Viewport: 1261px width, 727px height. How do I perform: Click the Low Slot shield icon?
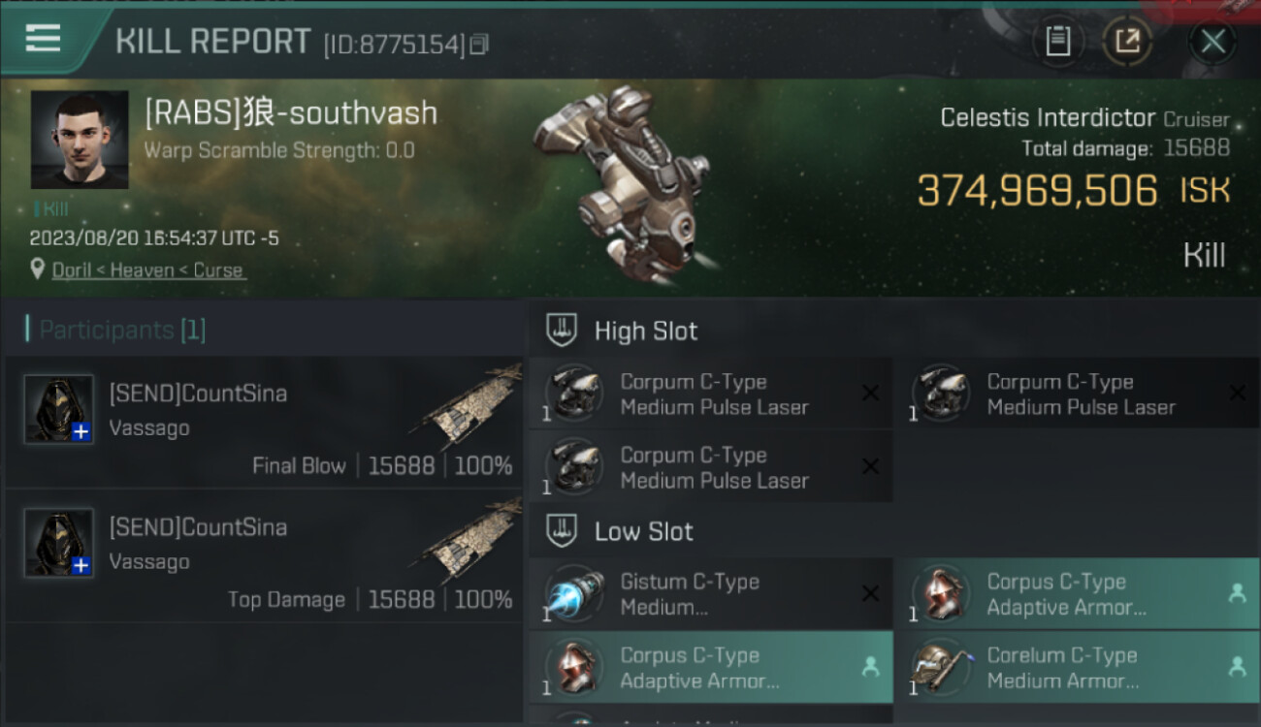tap(562, 531)
